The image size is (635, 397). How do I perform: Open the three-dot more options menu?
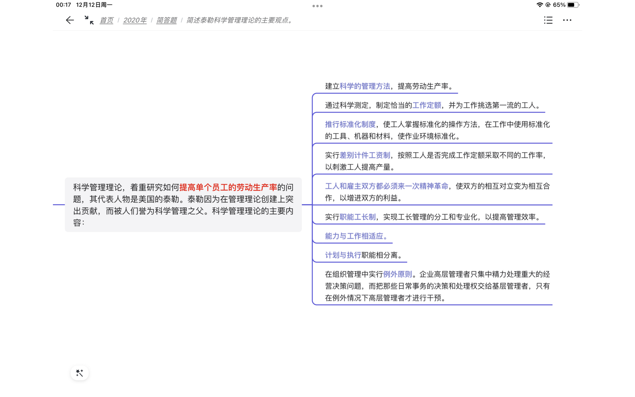[567, 20]
